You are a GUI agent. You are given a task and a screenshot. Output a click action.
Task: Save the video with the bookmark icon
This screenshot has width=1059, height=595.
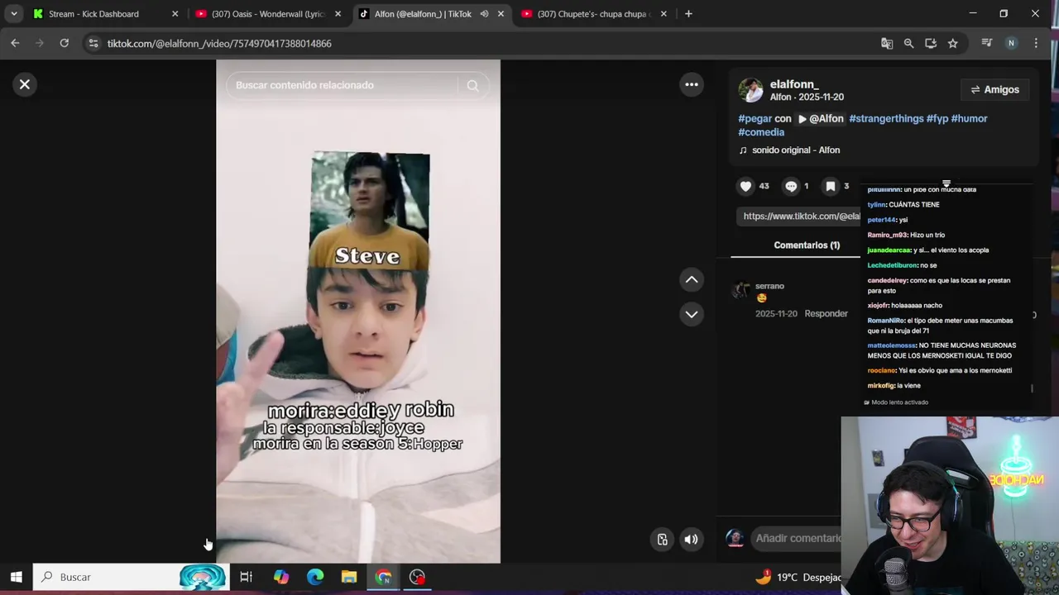coord(831,186)
